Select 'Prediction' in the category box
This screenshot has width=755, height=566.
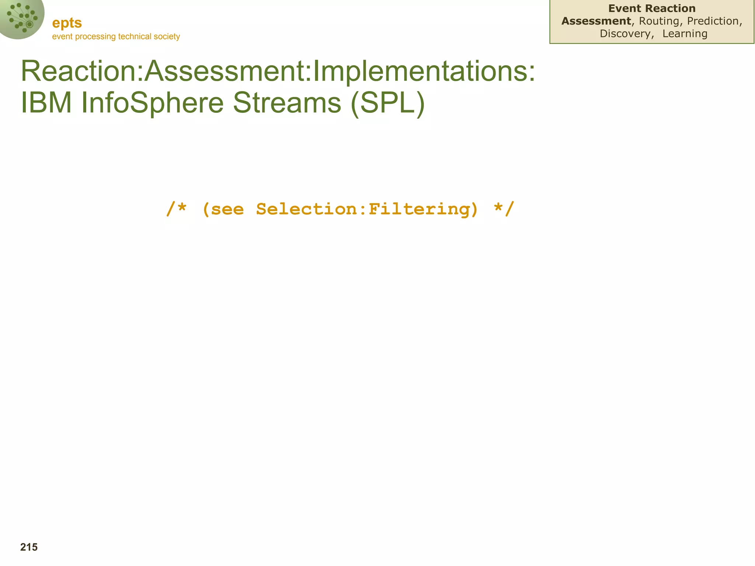tap(713, 21)
